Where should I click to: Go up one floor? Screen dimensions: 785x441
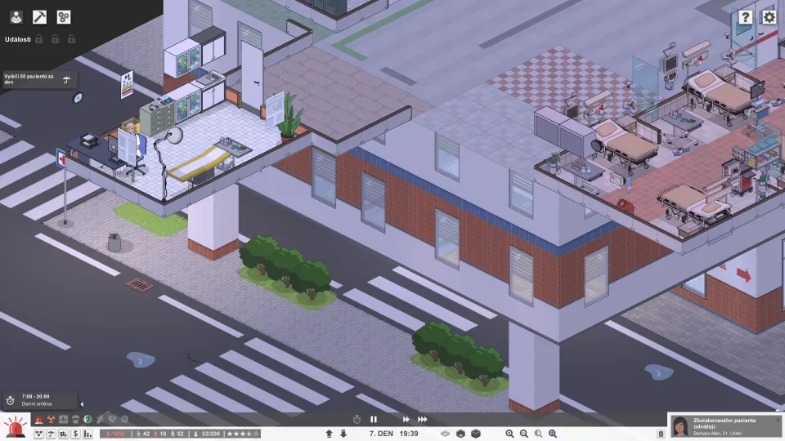[329, 434]
